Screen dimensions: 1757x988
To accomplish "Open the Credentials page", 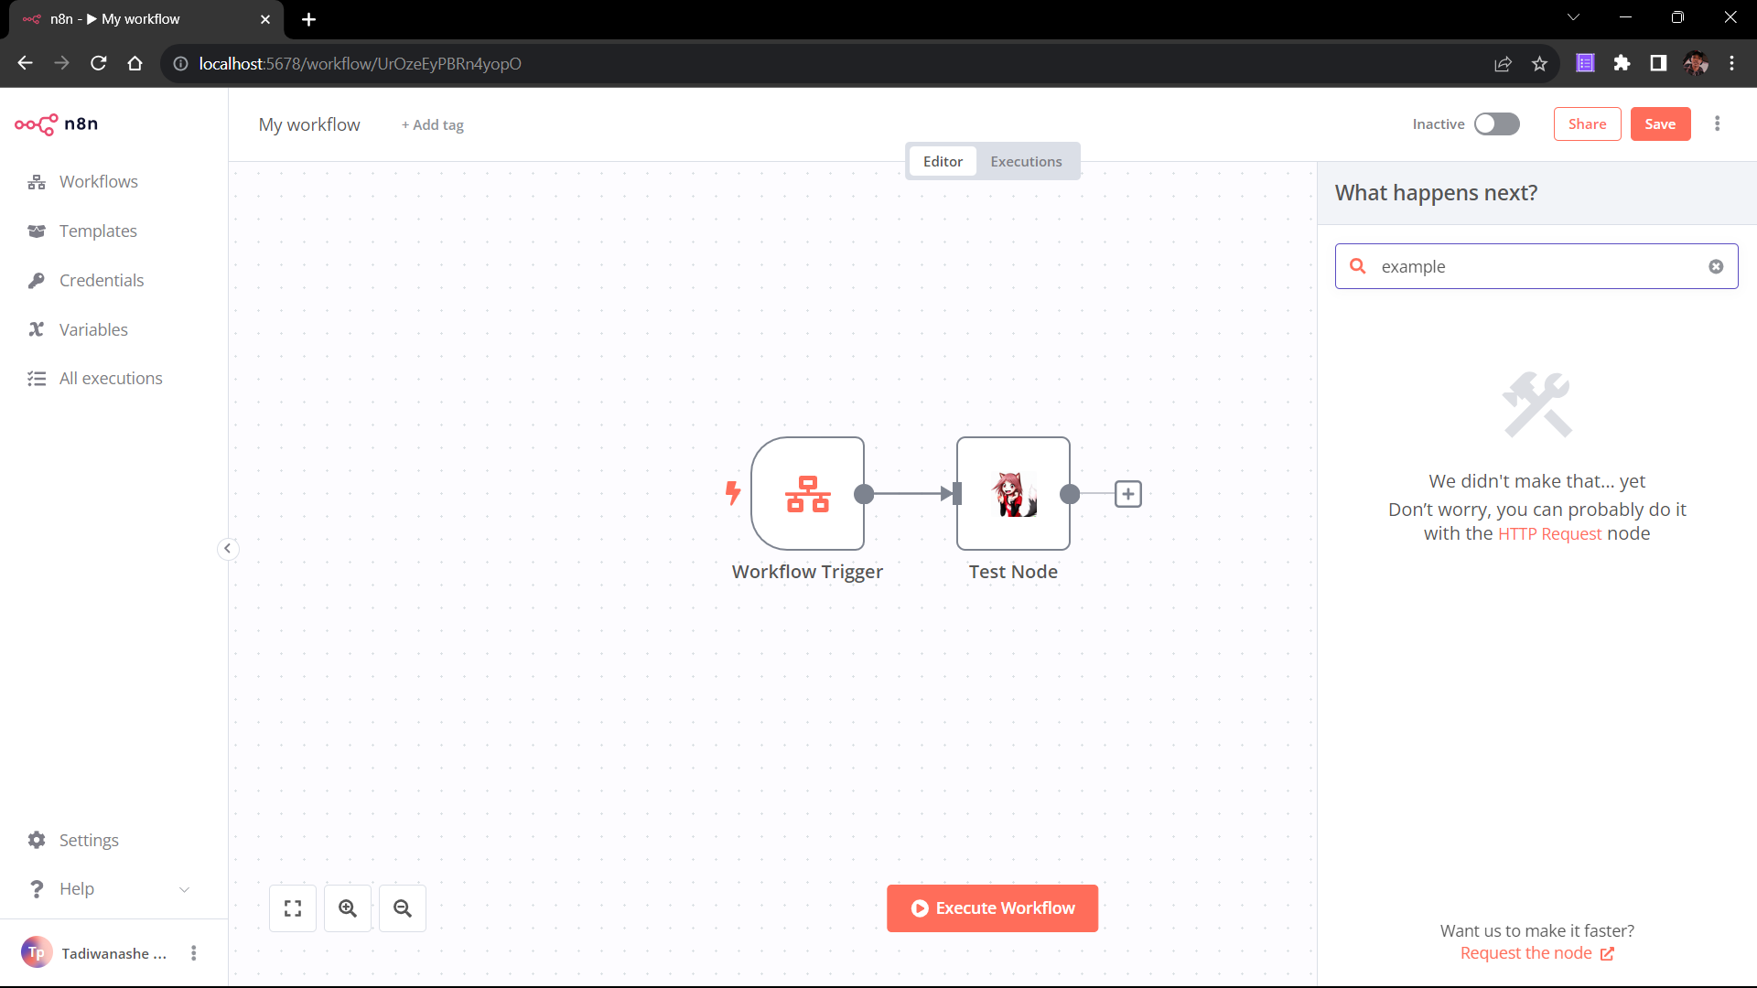I will (x=102, y=280).
